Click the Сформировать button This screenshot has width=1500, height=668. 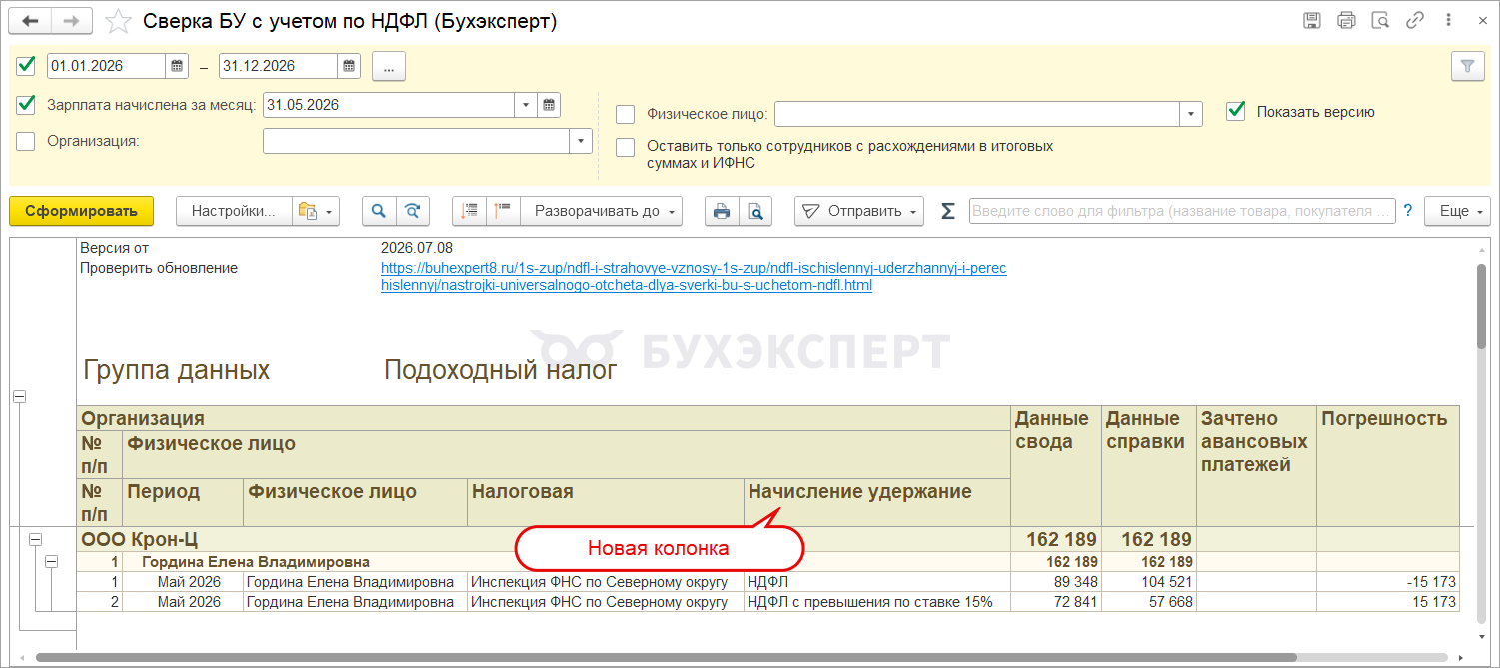tap(81, 211)
